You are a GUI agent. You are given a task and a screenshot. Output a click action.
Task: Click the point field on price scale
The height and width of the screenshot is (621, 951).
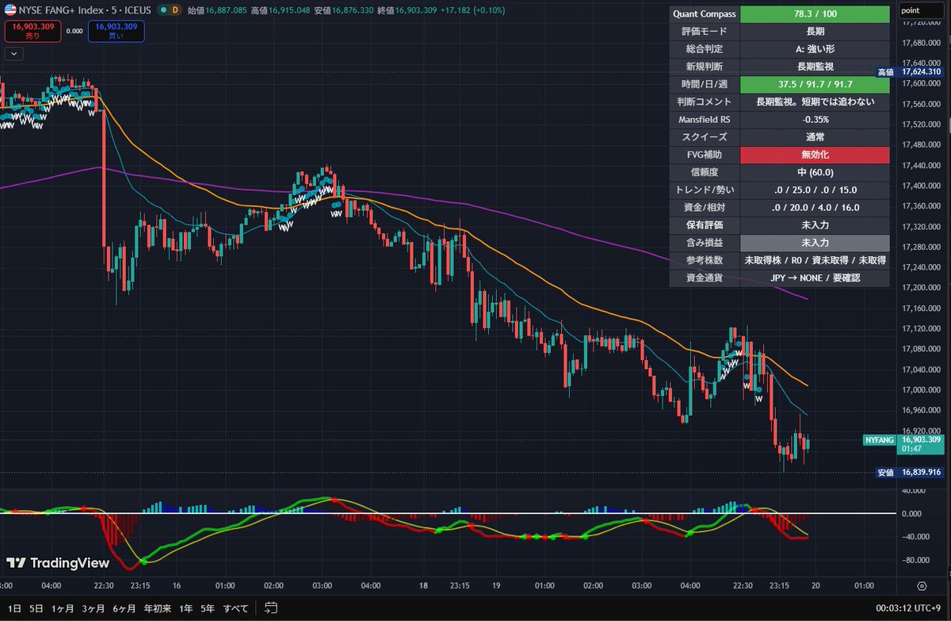pyautogui.click(x=922, y=10)
